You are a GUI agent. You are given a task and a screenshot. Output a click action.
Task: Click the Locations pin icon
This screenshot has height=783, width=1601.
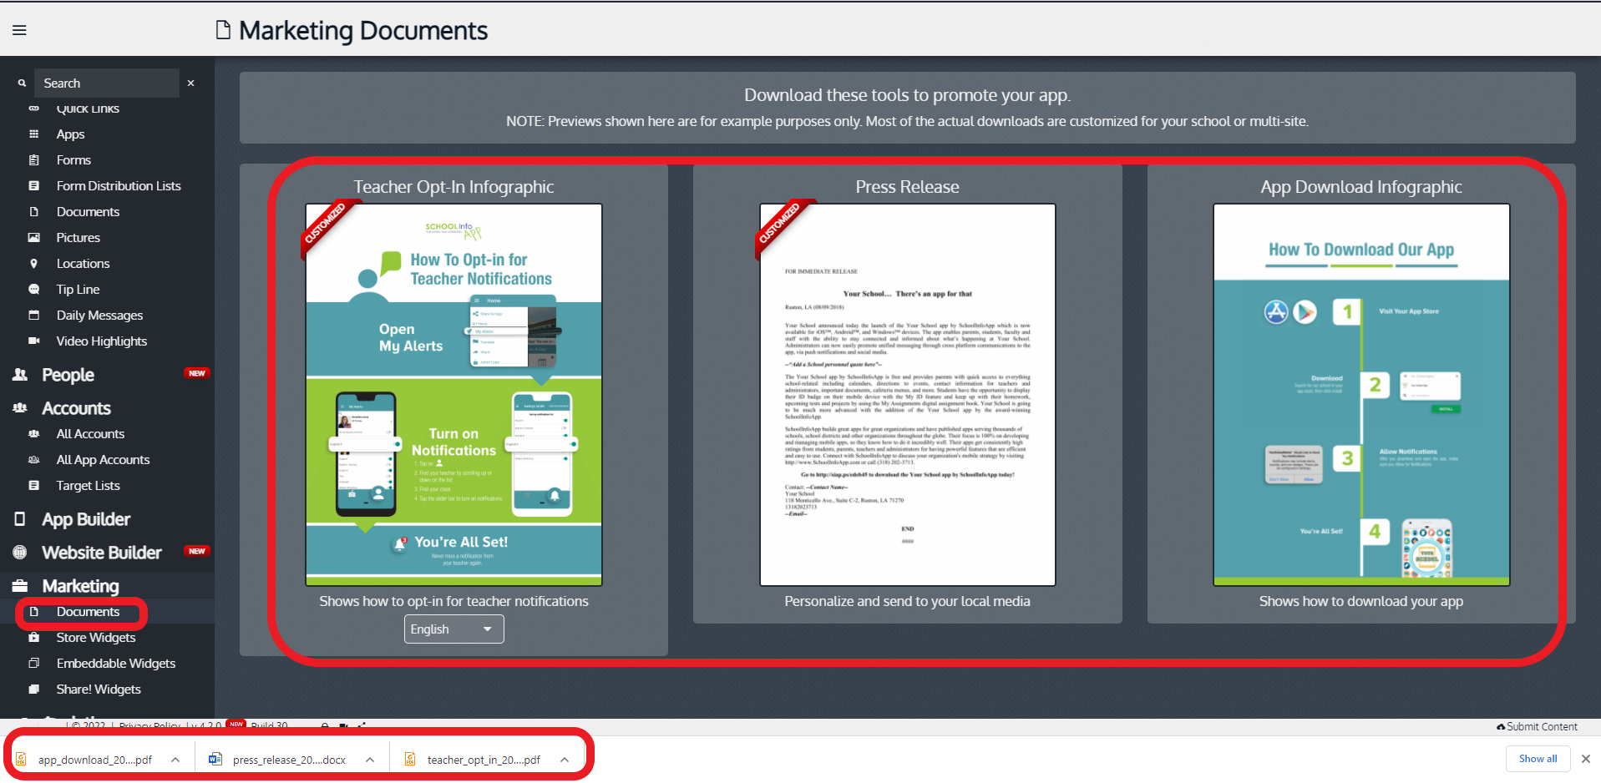click(x=34, y=264)
